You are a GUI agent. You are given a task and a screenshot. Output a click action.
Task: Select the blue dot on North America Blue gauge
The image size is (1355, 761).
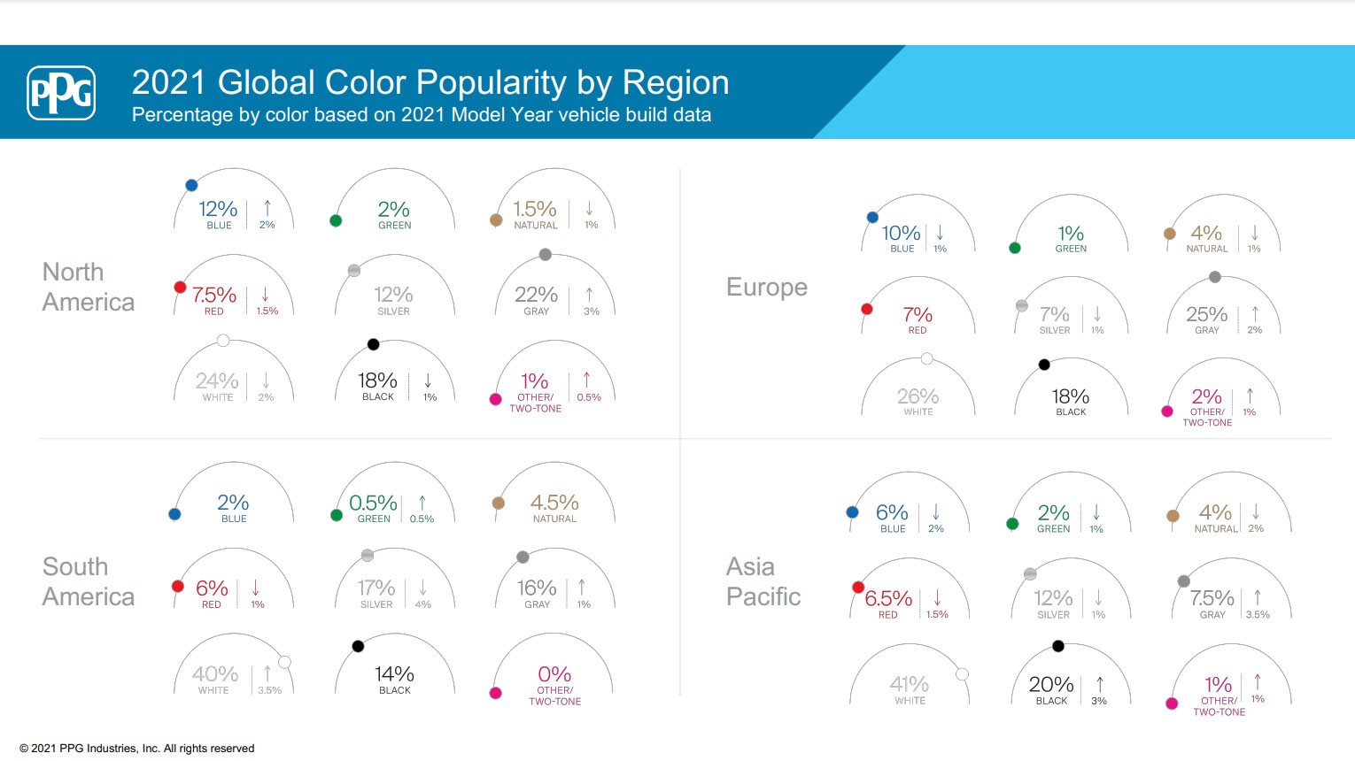click(191, 186)
